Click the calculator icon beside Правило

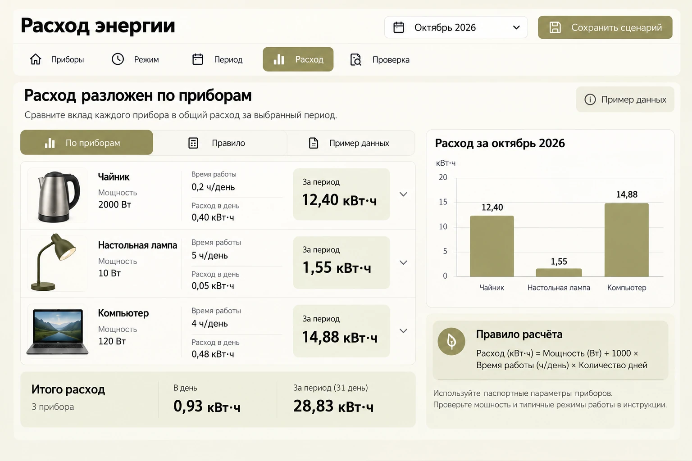[193, 143]
